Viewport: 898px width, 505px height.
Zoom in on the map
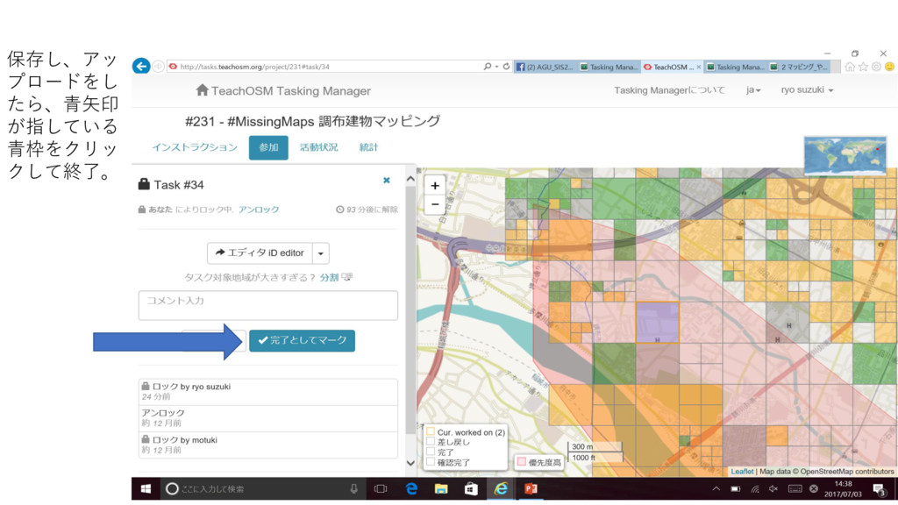click(x=435, y=186)
